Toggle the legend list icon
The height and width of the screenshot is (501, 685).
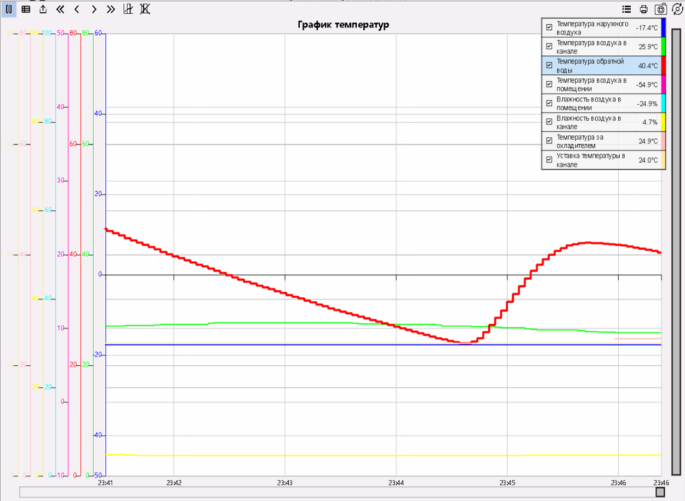pos(626,9)
